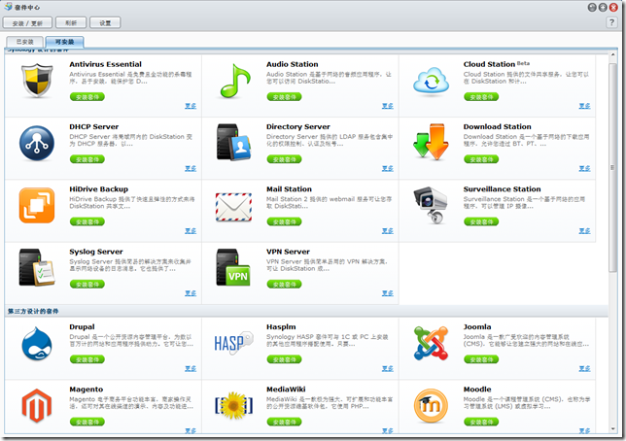
Task: Click the Download Station arrows icon
Action: tap(431, 142)
